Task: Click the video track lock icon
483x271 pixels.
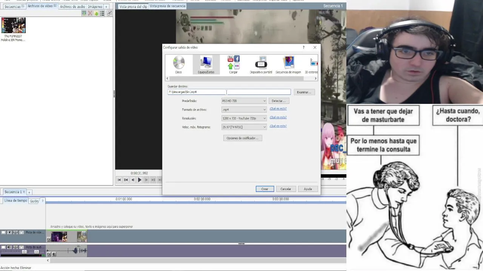Action: 22,233
